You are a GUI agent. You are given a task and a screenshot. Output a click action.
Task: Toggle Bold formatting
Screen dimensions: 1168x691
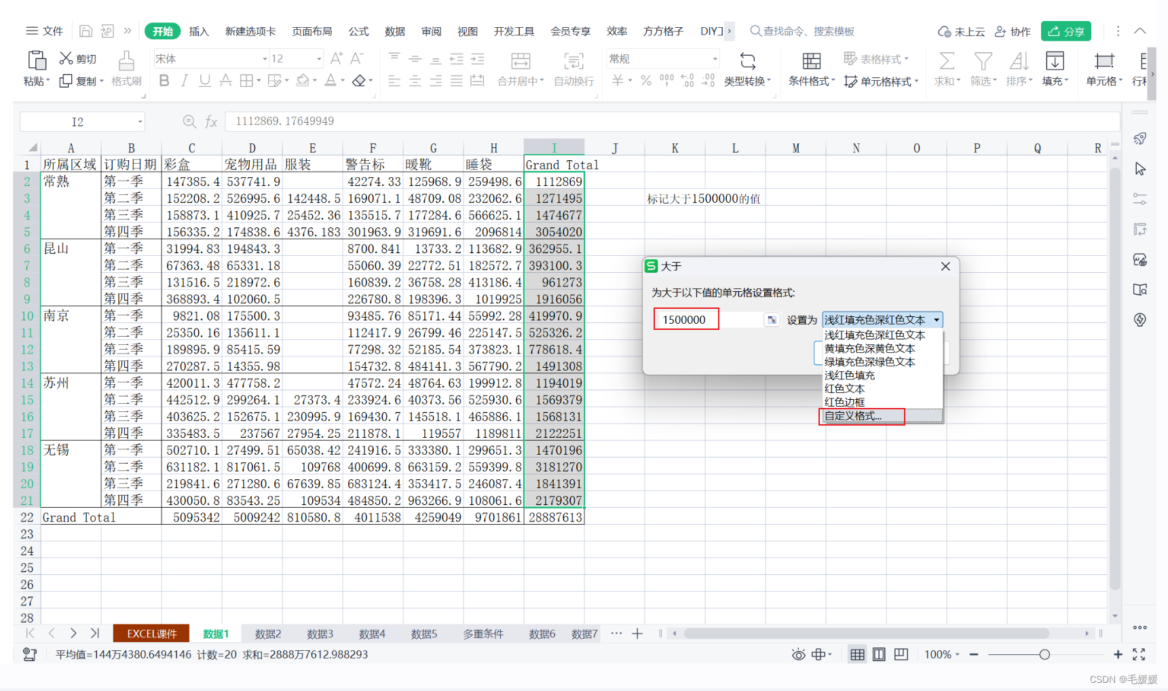pos(164,81)
